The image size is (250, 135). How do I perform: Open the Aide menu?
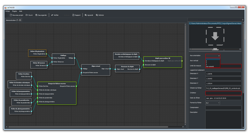click(21, 11)
